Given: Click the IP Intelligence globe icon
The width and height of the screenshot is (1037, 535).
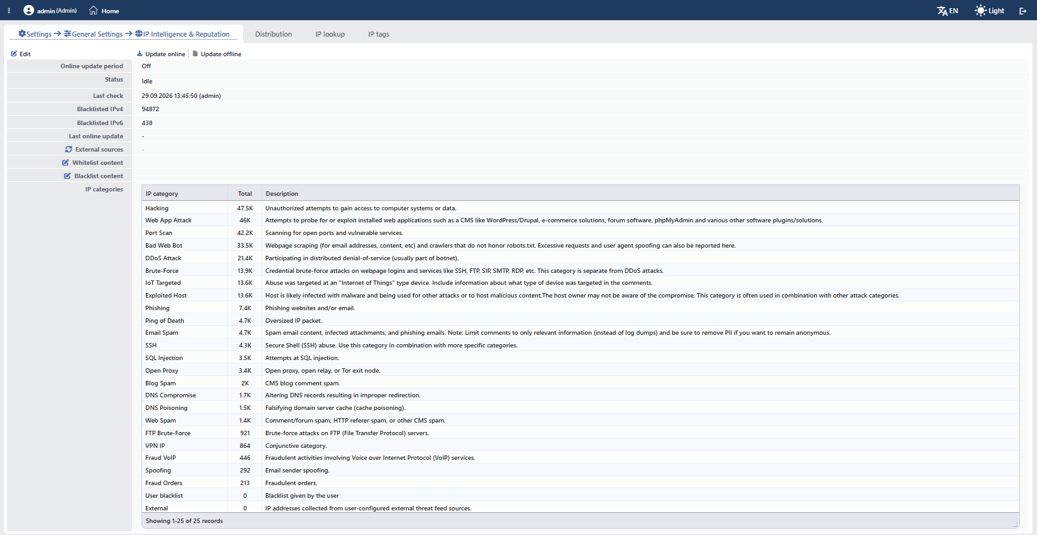Looking at the screenshot, I should (x=139, y=33).
